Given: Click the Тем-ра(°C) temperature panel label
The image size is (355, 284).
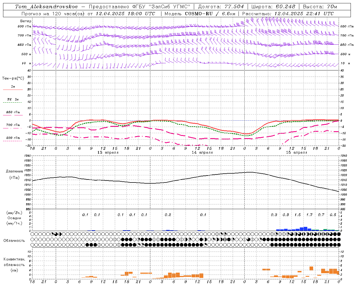Looking at the screenshot, I should coord(13,78).
